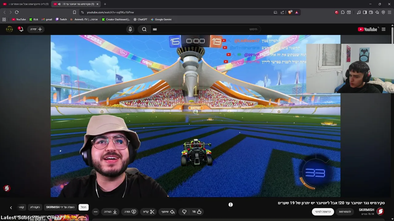Like the video with thumbs up
The height and width of the screenshot is (221, 394).
(197, 212)
